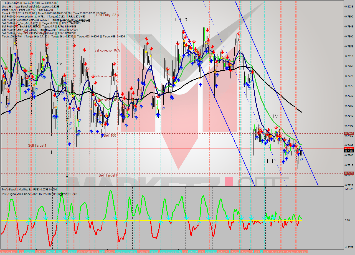Viewport: 355px width, 255px height.
Task: Click the red horizontal line at the 0.7390 level
Action: (x=172, y=149)
